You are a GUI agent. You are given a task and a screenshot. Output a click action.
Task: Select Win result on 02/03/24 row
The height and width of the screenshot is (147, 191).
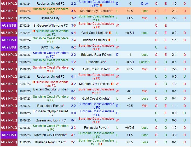pyautogui.click(x=145, y=18)
